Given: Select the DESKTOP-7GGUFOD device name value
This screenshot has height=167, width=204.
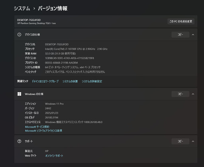Looking at the screenshot, I should 57,44.
